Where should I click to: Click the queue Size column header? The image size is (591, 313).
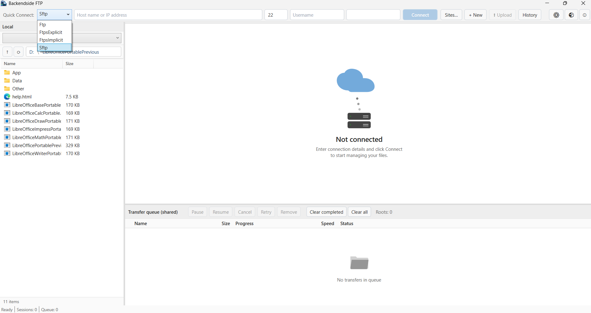click(x=226, y=223)
